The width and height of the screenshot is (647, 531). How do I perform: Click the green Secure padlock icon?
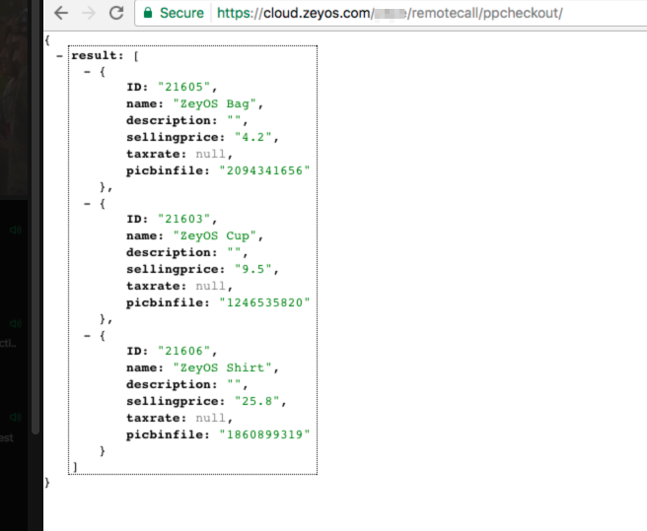click(148, 13)
